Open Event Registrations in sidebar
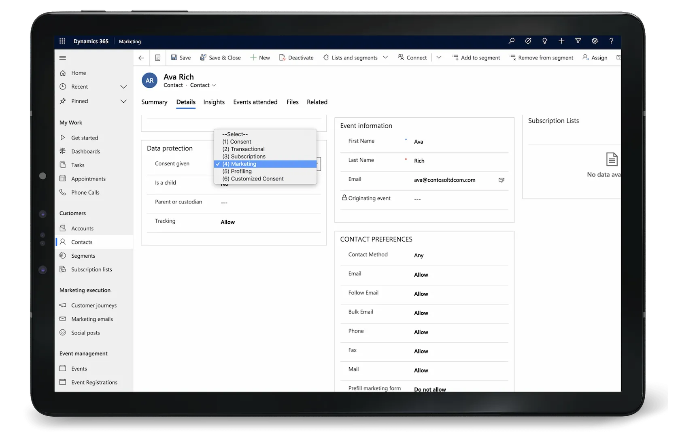The height and width of the screenshot is (445, 680). pyautogui.click(x=94, y=382)
